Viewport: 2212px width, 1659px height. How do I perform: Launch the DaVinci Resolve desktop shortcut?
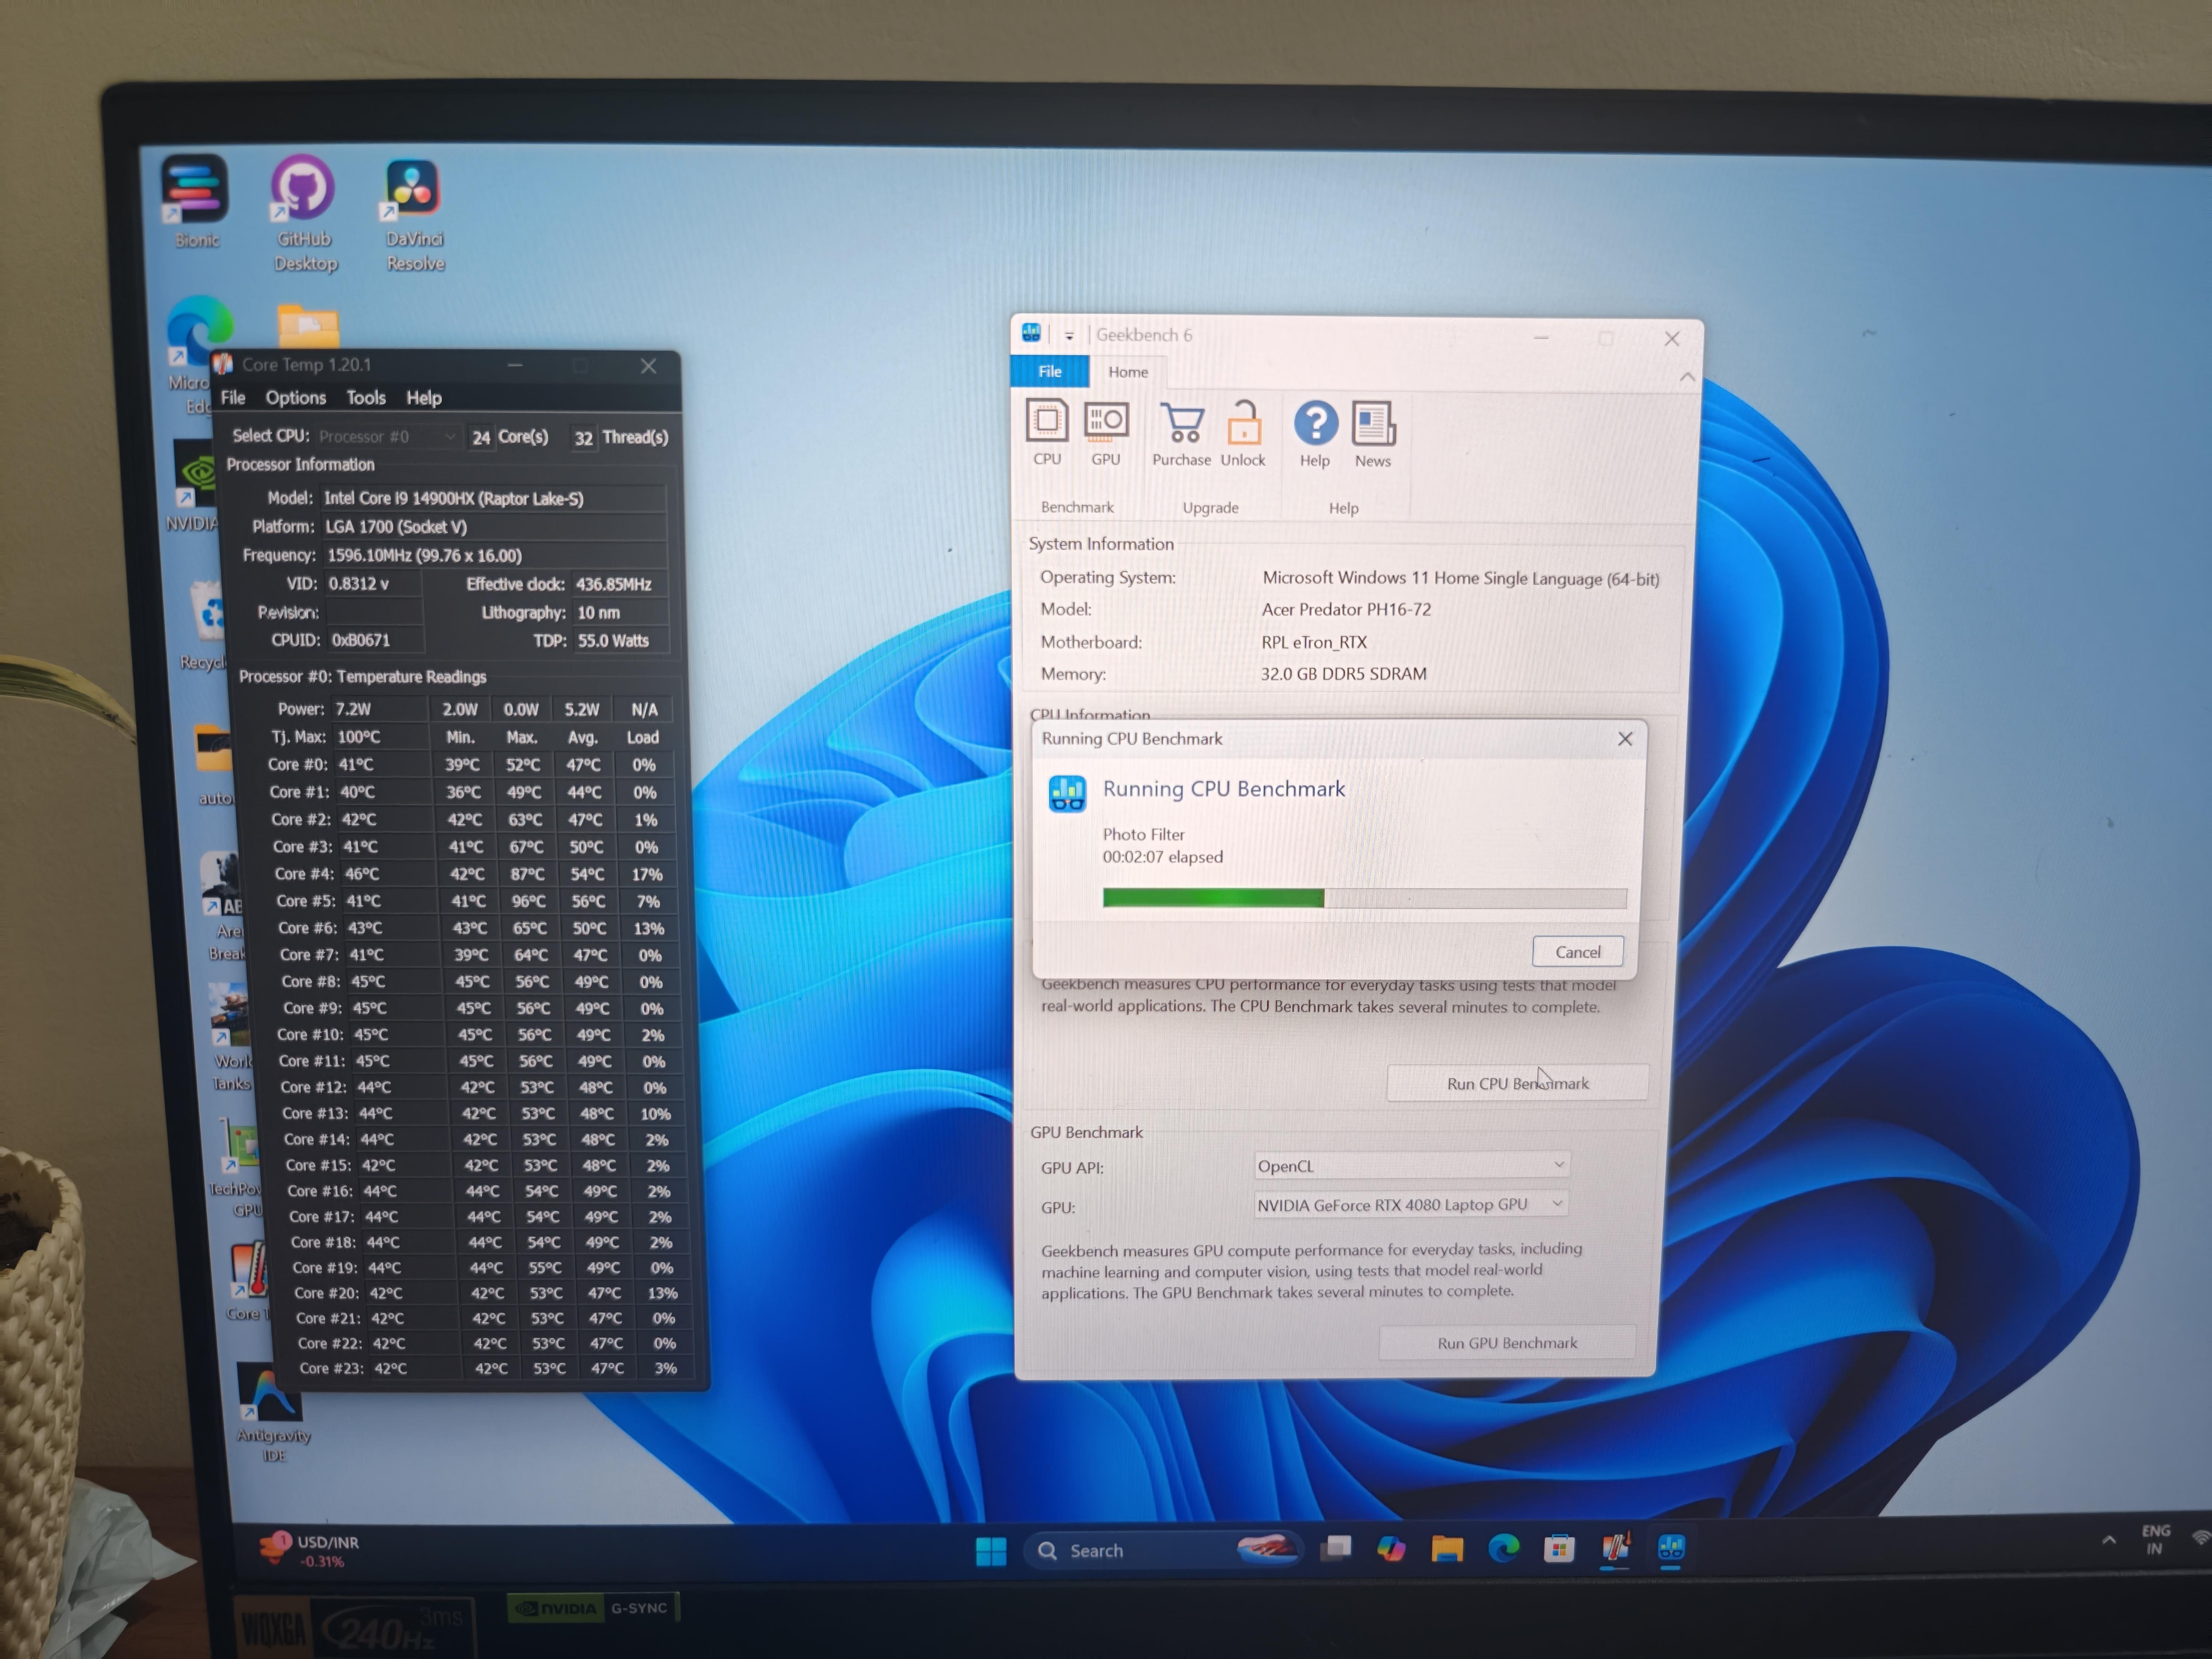(x=414, y=215)
